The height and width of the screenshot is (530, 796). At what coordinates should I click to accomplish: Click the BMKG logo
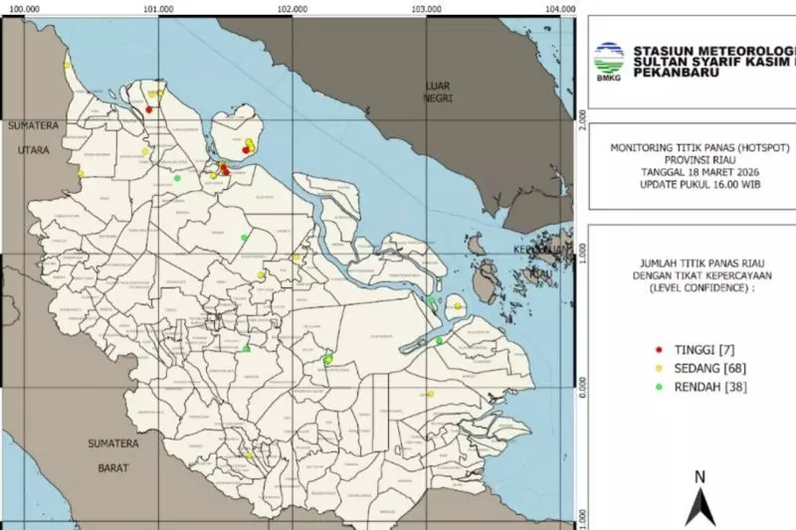tap(607, 62)
